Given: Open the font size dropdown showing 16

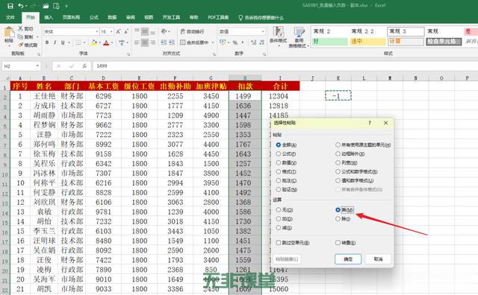Looking at the screenshot, I should [111, 31].
